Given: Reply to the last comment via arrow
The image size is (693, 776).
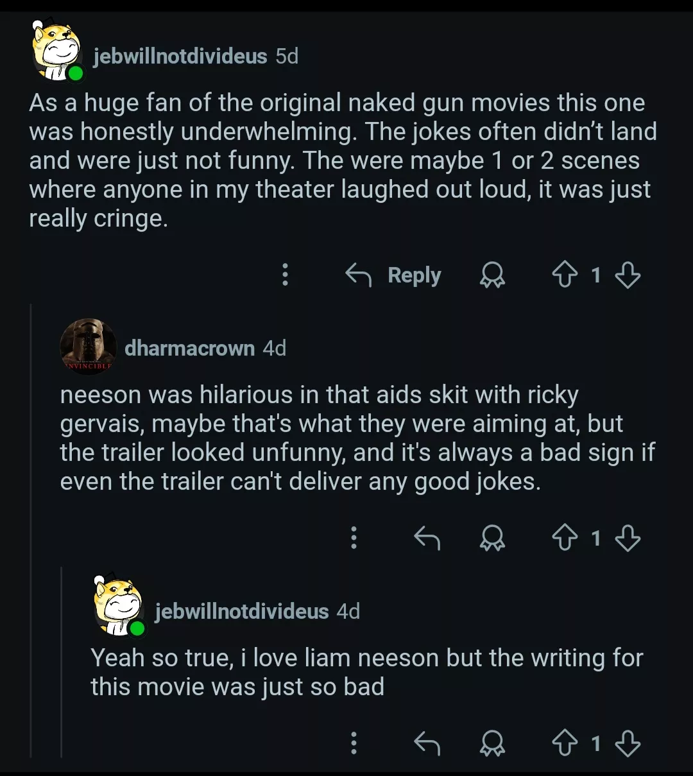Looking at the screenshot, I should click(x=427, y=743).
